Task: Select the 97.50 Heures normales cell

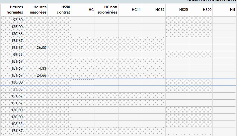Action: pyautogui.click(x=12, y=20)
